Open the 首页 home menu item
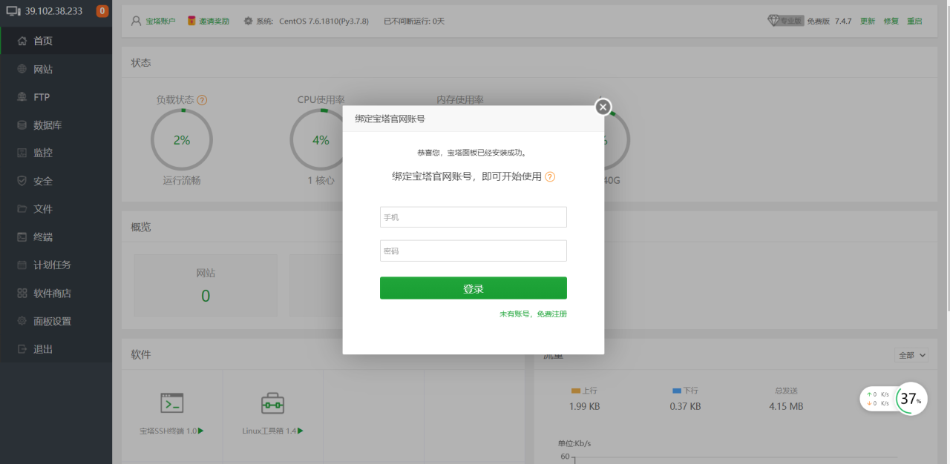 coord(56,41)
